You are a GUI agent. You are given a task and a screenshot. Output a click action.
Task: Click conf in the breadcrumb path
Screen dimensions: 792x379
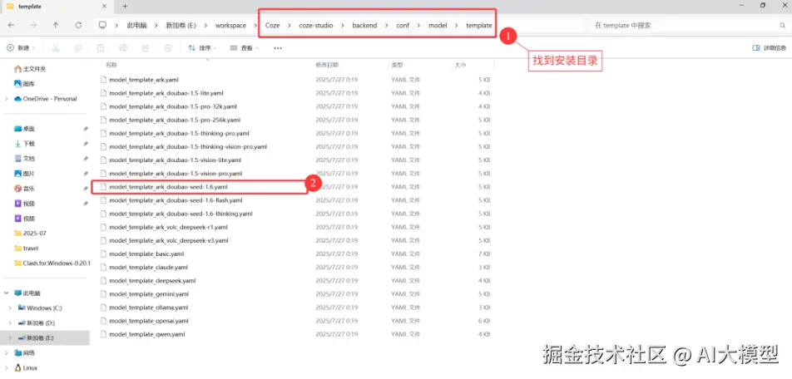point(403,25)
